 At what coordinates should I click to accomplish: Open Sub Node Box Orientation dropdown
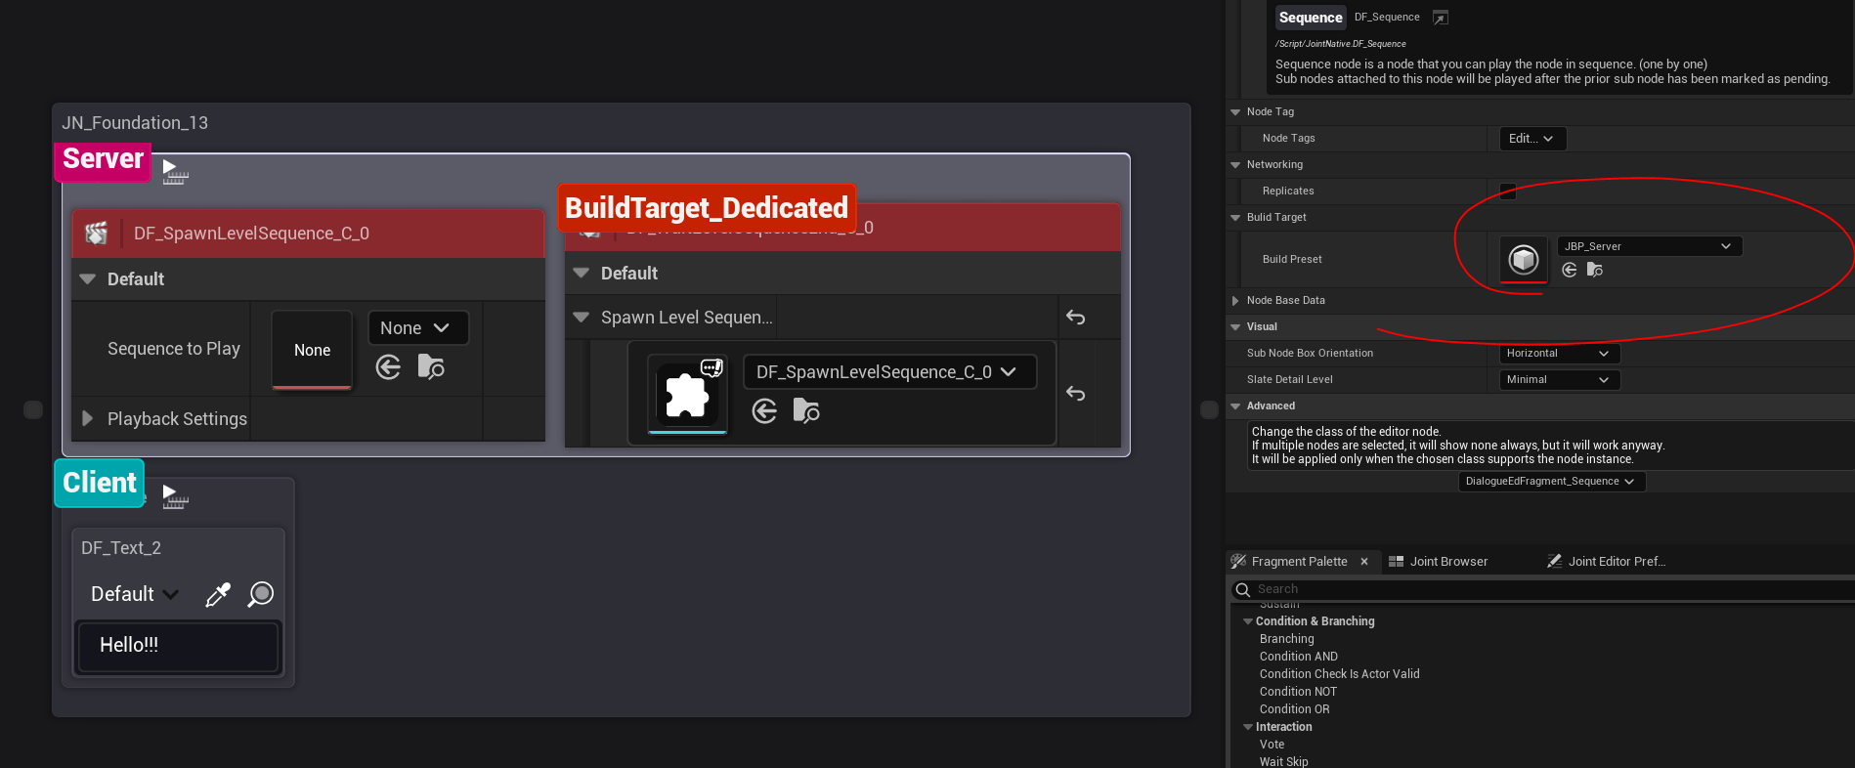[1559, 353]
